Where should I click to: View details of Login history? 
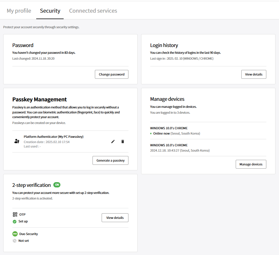point(254,74)
